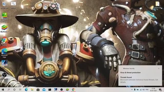Open BlueStacks from the taskbar
The width and height of the screenshot is (164, 92).
pyautogui.click(x=67, y=90)
